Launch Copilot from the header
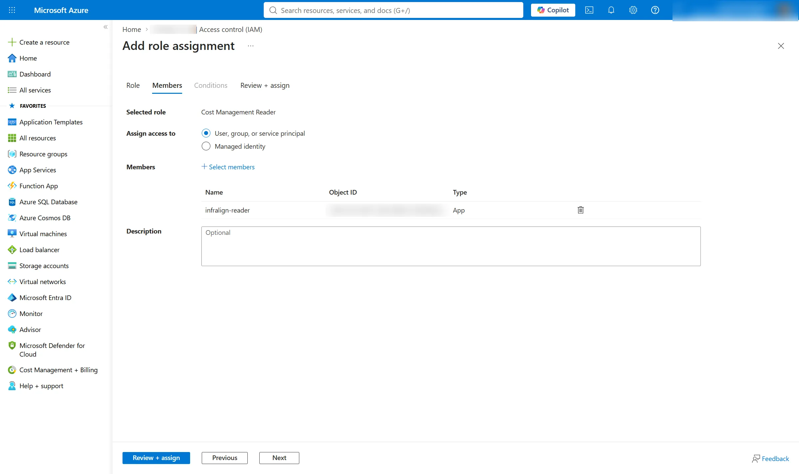The width and height of the screenshot is (799, 474). pos(553,10)
